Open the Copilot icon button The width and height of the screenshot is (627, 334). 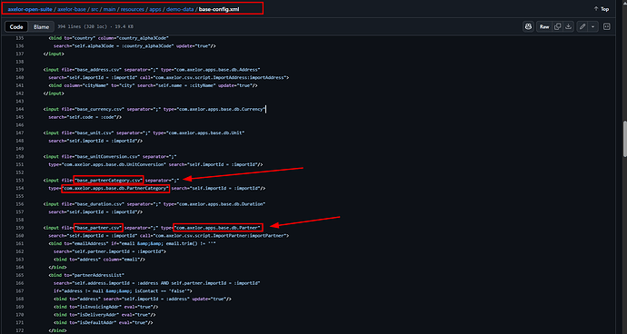pos(528,26)
